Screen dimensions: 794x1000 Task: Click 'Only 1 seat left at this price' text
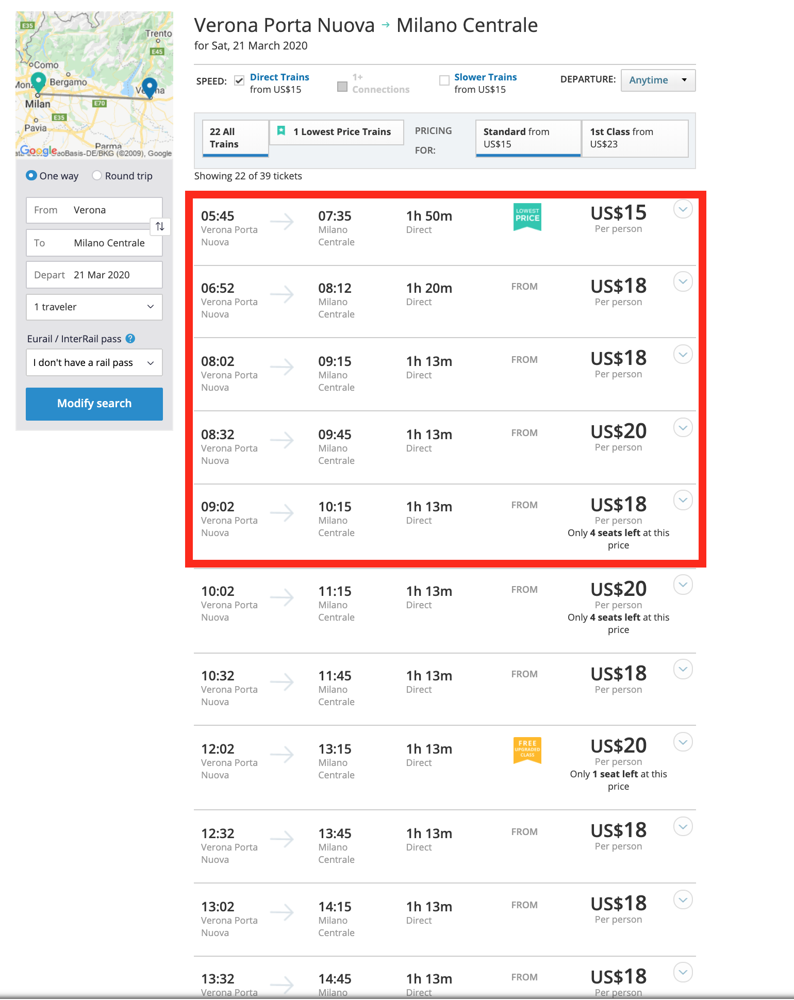tap(618, 780)
